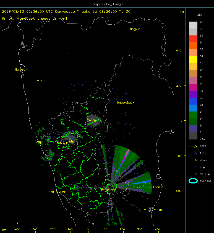Click the slate purple swatch below 10

tap(193, 129)
